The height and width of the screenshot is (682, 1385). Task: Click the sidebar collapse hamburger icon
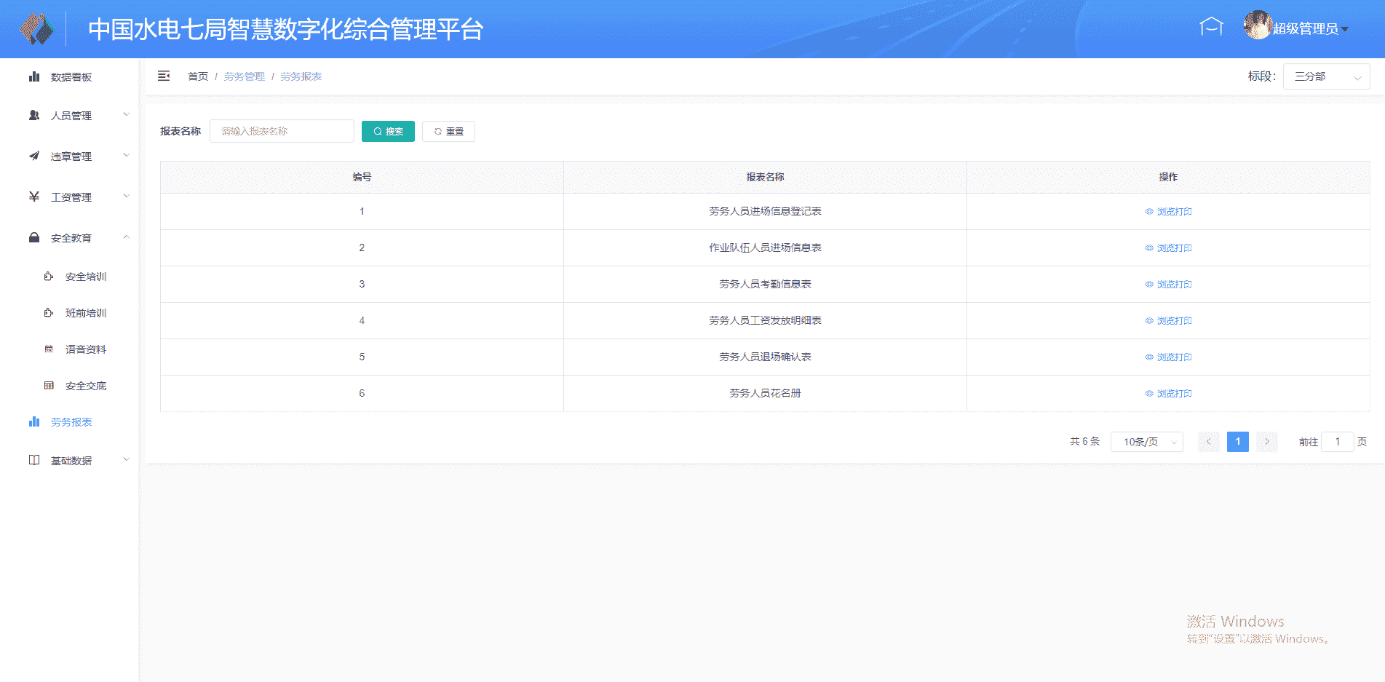click(164, 76)
